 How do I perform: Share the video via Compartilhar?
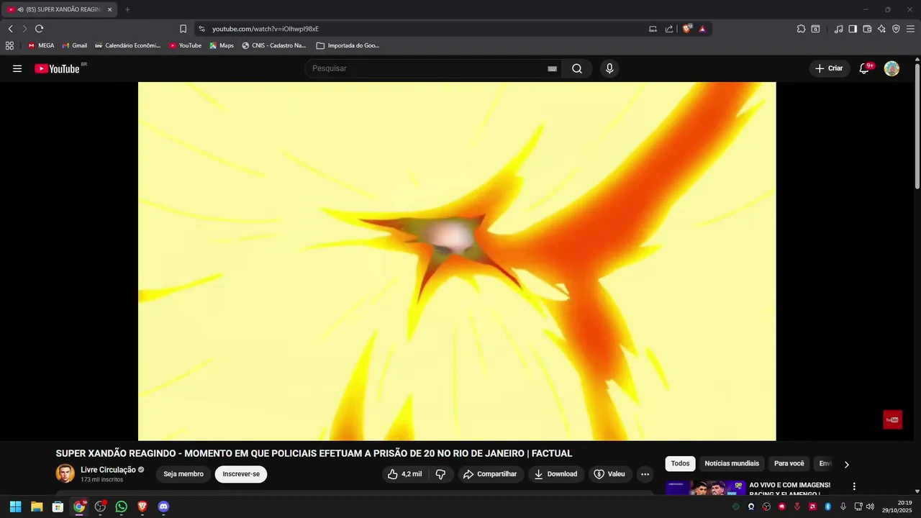[491, 474]
